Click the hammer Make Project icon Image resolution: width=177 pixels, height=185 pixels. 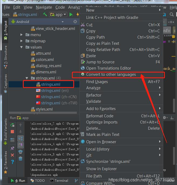[45, 14]
